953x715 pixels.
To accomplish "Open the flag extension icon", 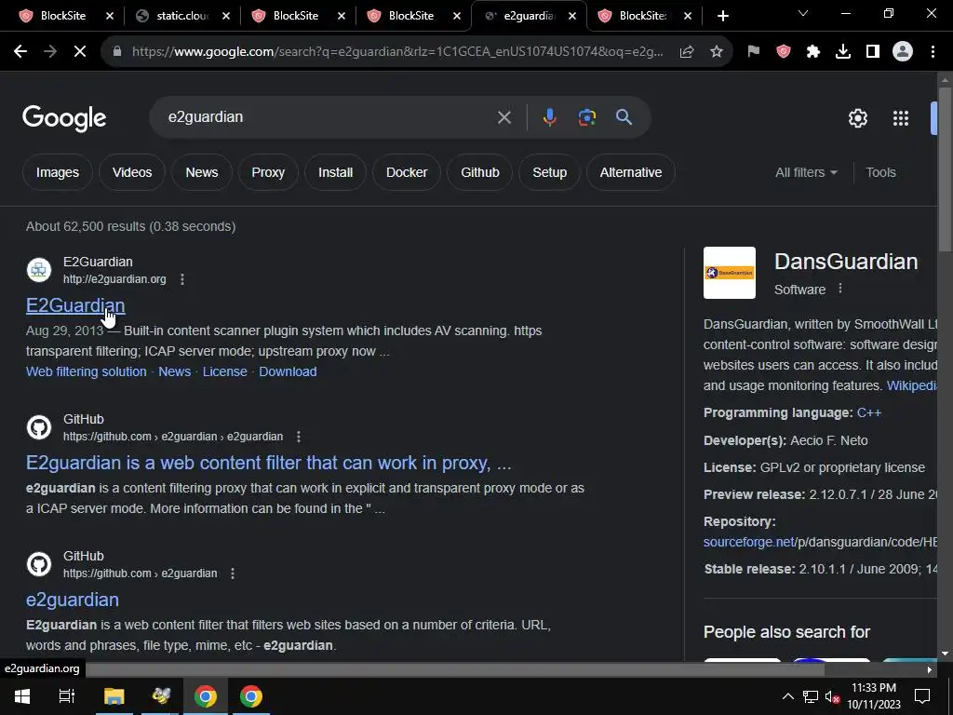I will coord(754,52).
